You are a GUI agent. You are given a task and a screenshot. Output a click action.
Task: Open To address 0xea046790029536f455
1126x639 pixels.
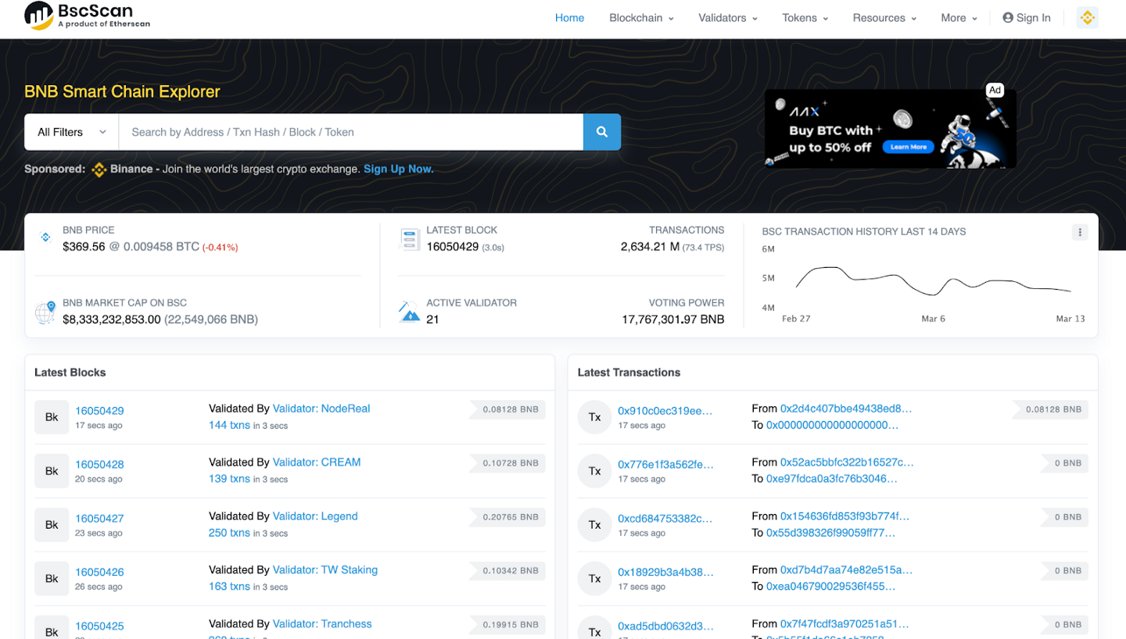pyautogui.click(x=830, y=587)
